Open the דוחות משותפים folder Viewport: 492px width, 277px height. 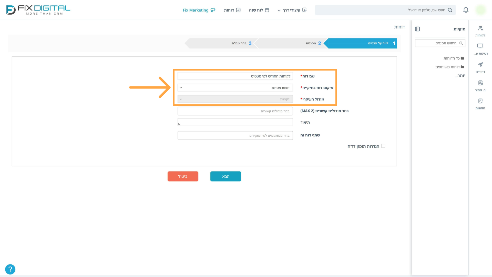coord(450,67)
